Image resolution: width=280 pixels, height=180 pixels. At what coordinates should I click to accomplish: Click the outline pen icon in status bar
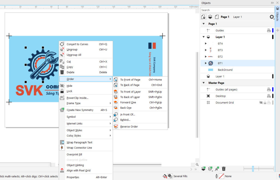[x=217, y=176]
